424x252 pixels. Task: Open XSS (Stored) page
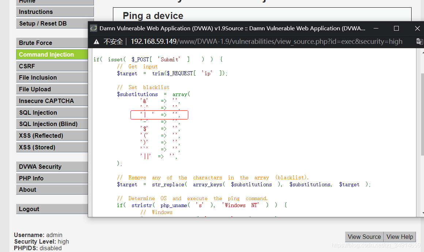coord(52,147)
